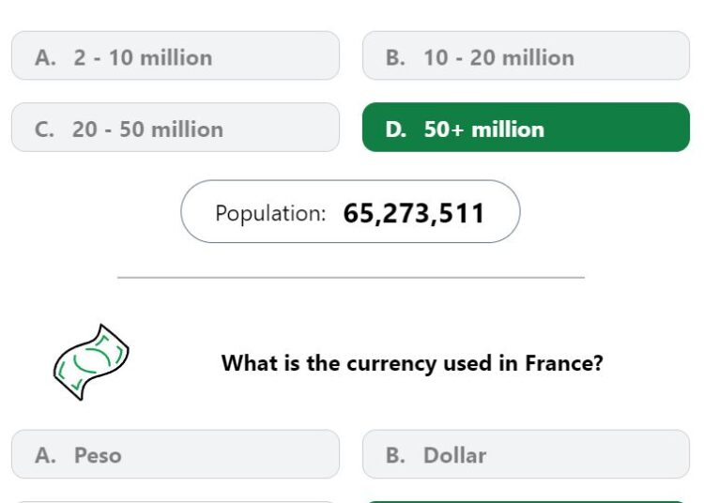Viewport: 704px width, 503px height.
Task: Select the partially visible grey answer at bottom left
Action: coord(176,502)
